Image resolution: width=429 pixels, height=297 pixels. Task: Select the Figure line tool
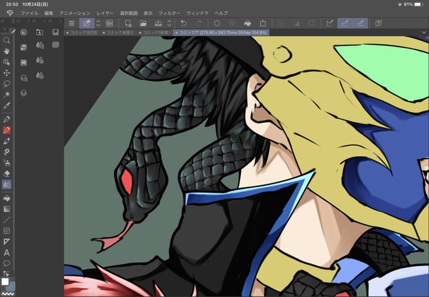coord(6,220)
